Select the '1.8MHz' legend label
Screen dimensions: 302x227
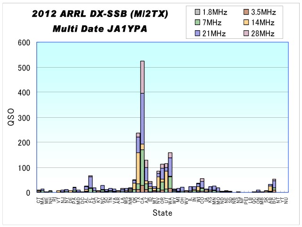coord(215,12)
